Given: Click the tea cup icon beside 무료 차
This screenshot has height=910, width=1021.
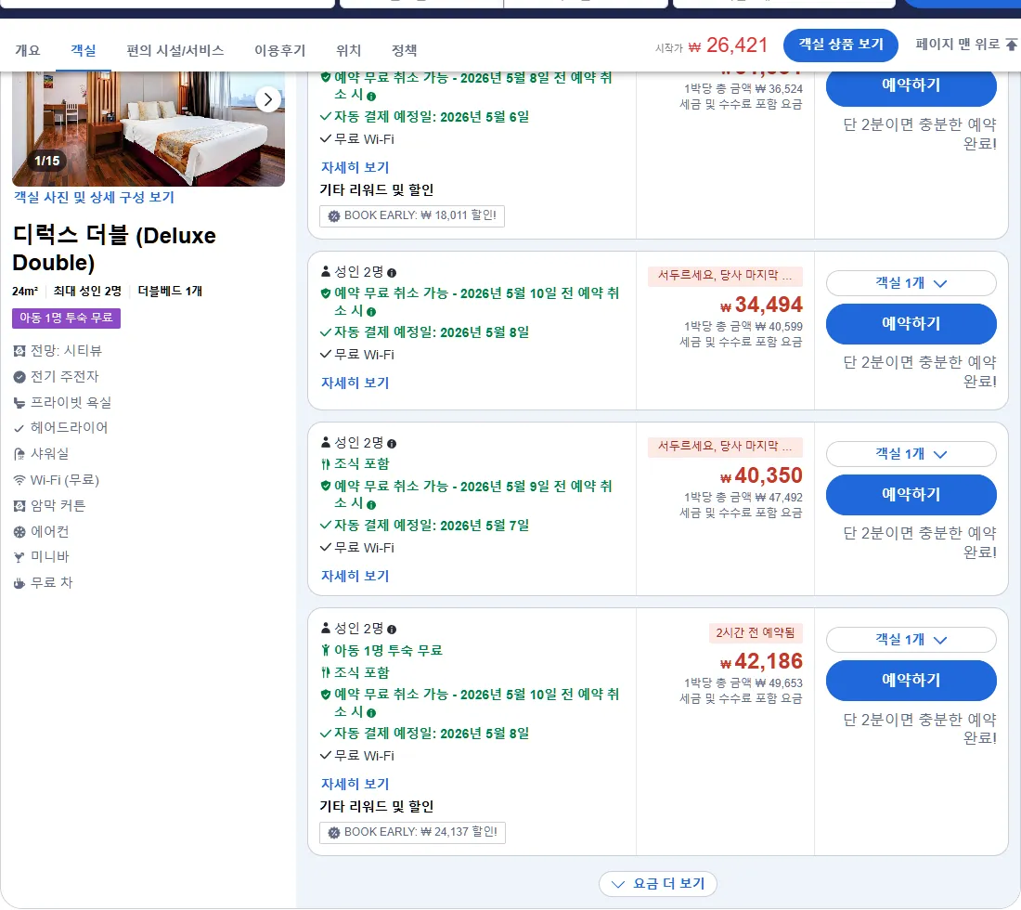Looking at the screenshot, I should pos(19,583).
